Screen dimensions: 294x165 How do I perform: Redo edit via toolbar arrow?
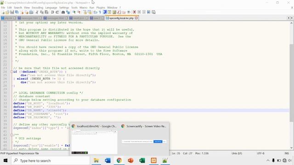point(57,12)
